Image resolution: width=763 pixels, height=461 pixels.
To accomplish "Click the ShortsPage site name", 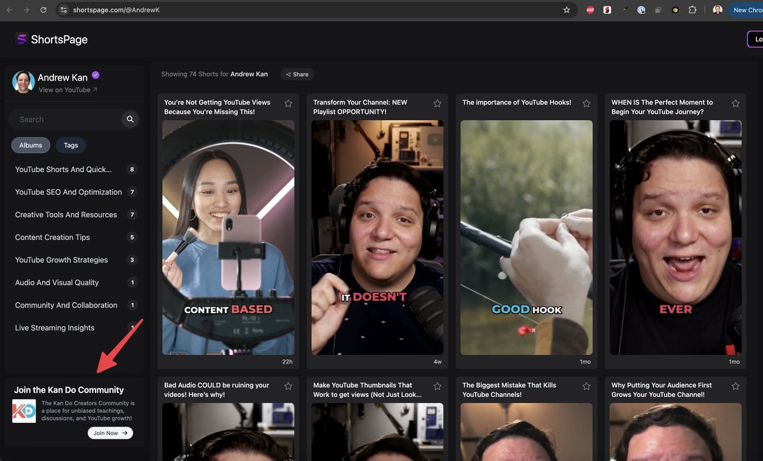I will pos(60,39).
